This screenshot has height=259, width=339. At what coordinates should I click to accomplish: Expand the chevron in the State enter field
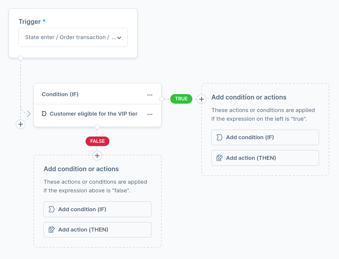(119, 37)
